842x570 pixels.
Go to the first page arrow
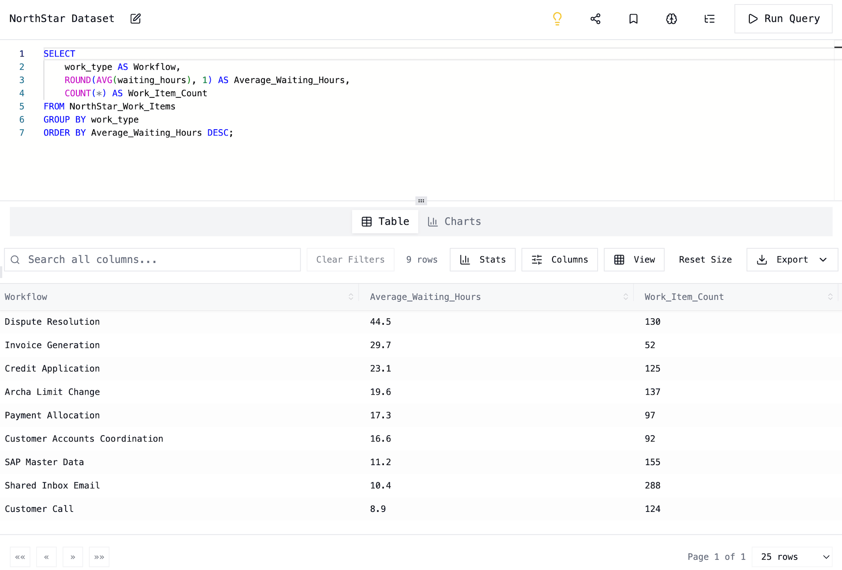[20, 557]
